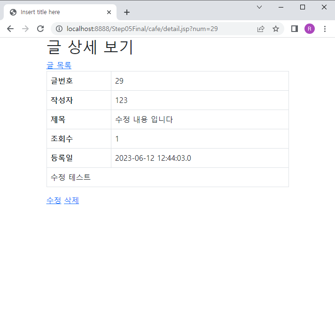
Task: Open the 글 목록 link
Action: point(59,65)
